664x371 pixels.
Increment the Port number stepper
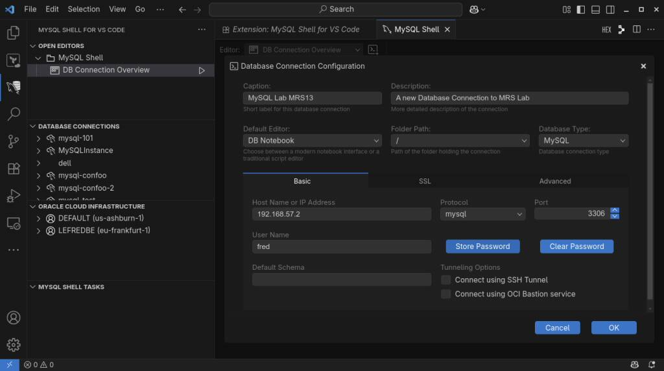coord(615,210)
